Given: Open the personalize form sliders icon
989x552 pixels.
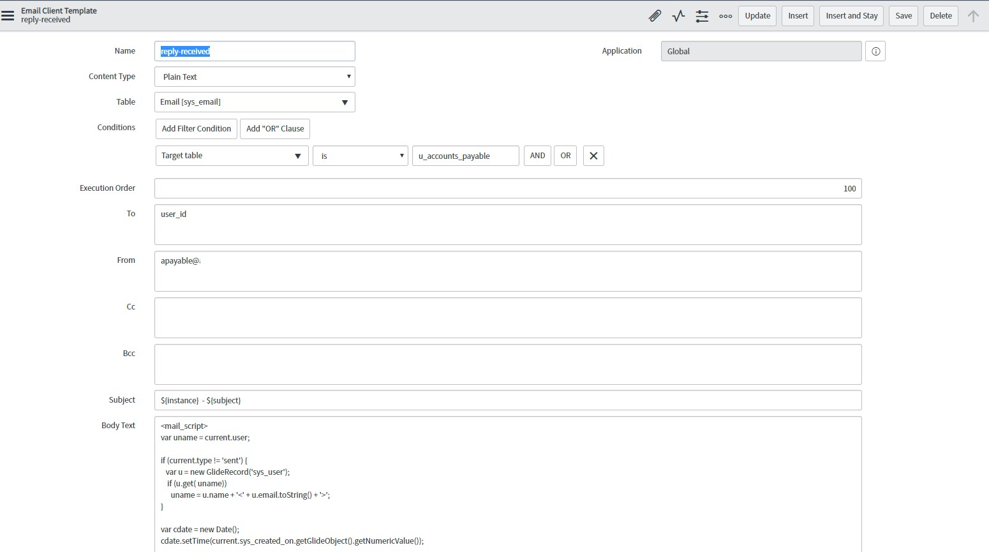Looking at the screenshot, I should pos(702,16).
